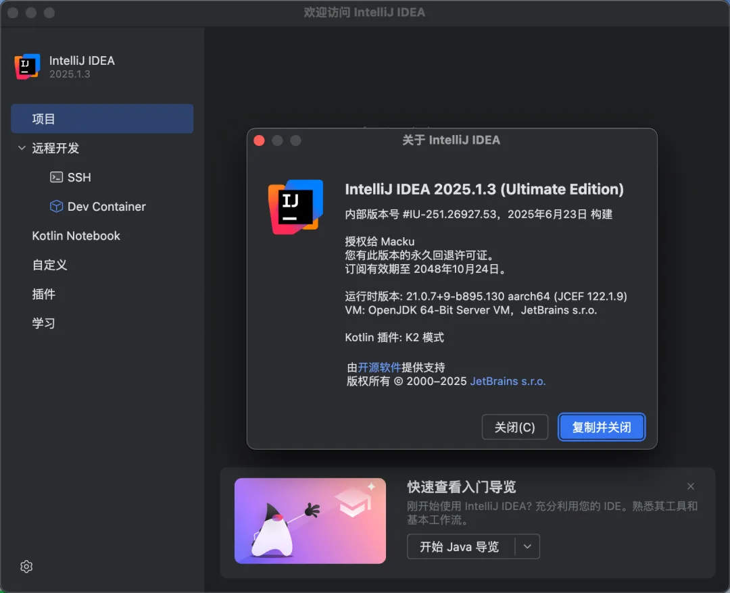The height and width of the screenshot is (593, 730).
Task: Click the 授权给 Macku license text
Action: coord(379,241)
